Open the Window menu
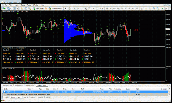This screenshot has height=103, width=172. click(x=36, y=5)
